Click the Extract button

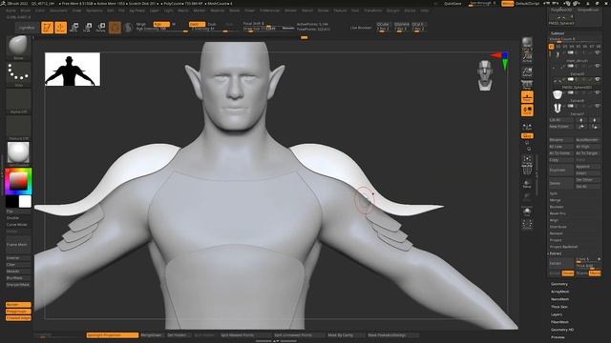point(561,263)
